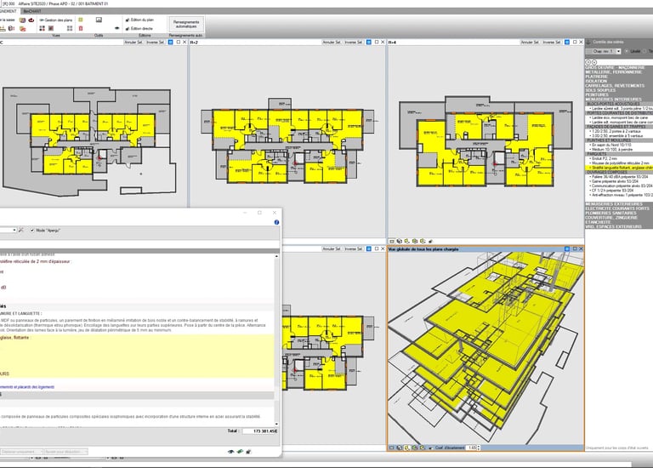Click the Coef. d'écartement value field
The width and height of the screenshot is (653, 468).
coord(471,448)
